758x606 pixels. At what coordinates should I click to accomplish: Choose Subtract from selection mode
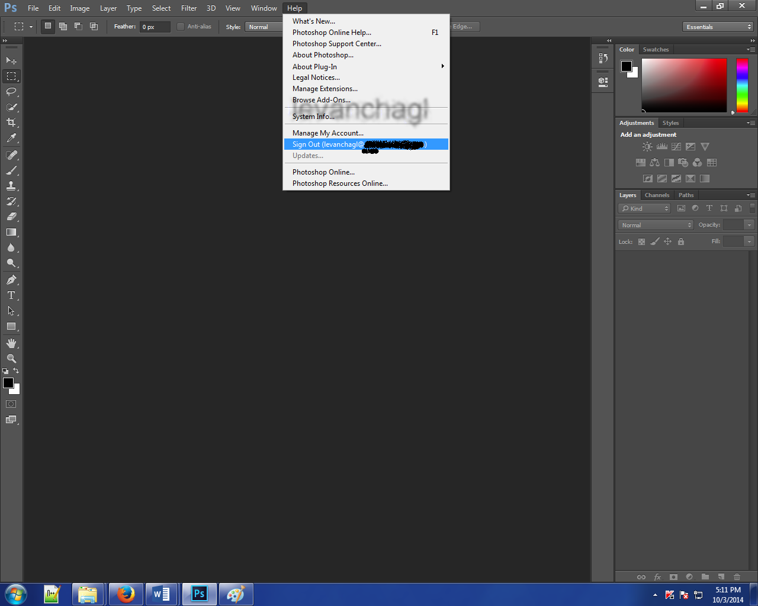coord(78,26)
